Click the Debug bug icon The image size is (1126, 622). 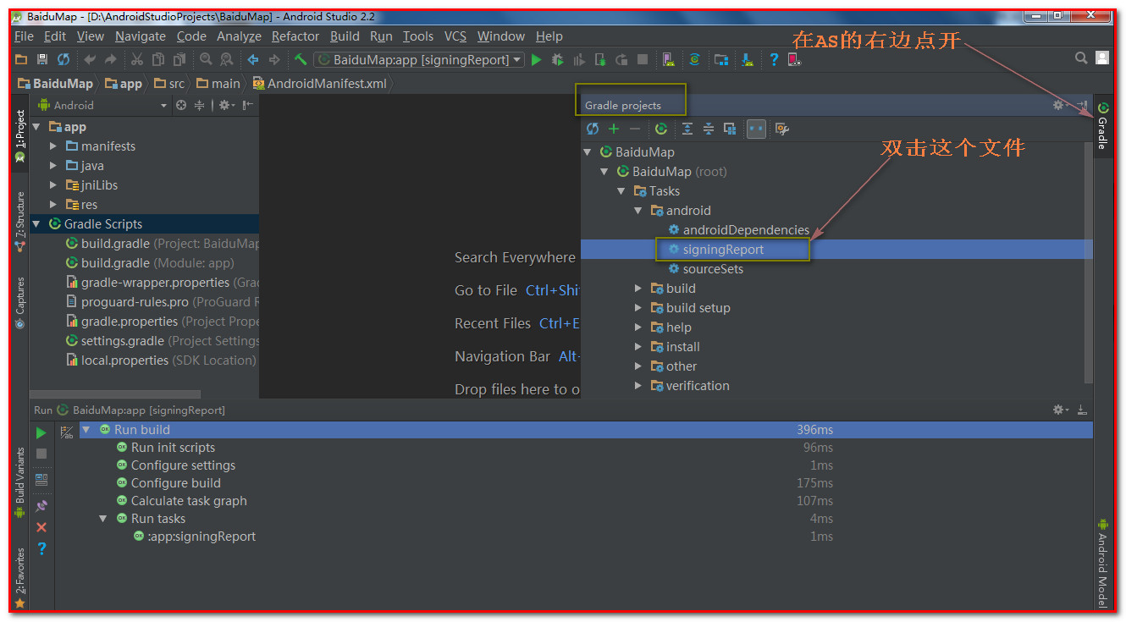(557, 59)
